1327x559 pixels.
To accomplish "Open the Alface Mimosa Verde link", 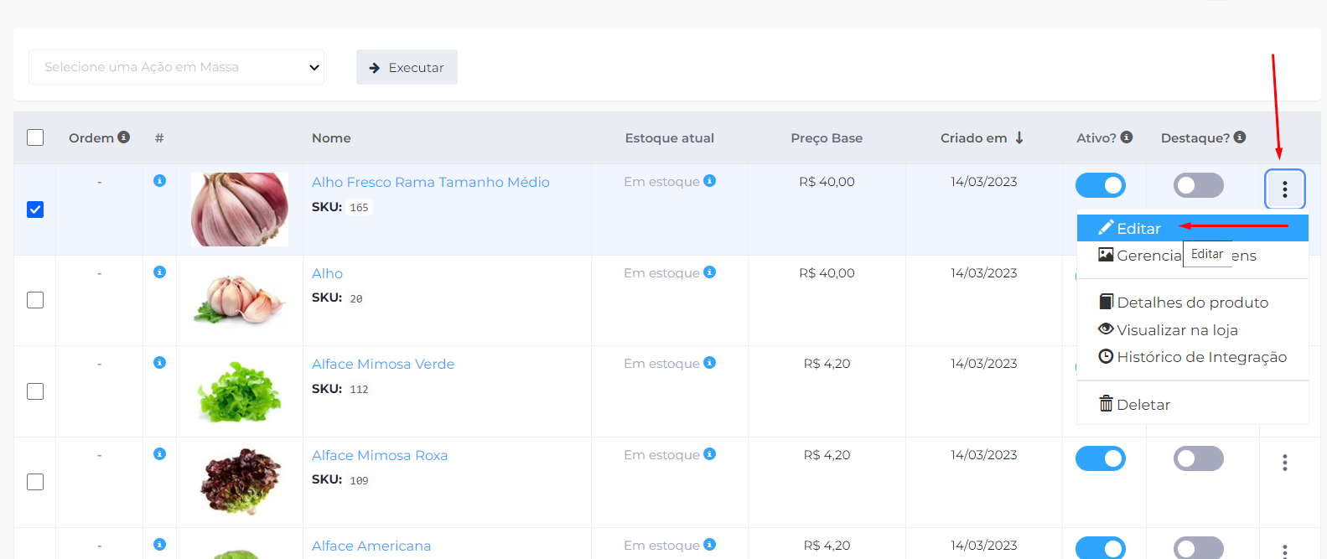I will click(383, 364).
